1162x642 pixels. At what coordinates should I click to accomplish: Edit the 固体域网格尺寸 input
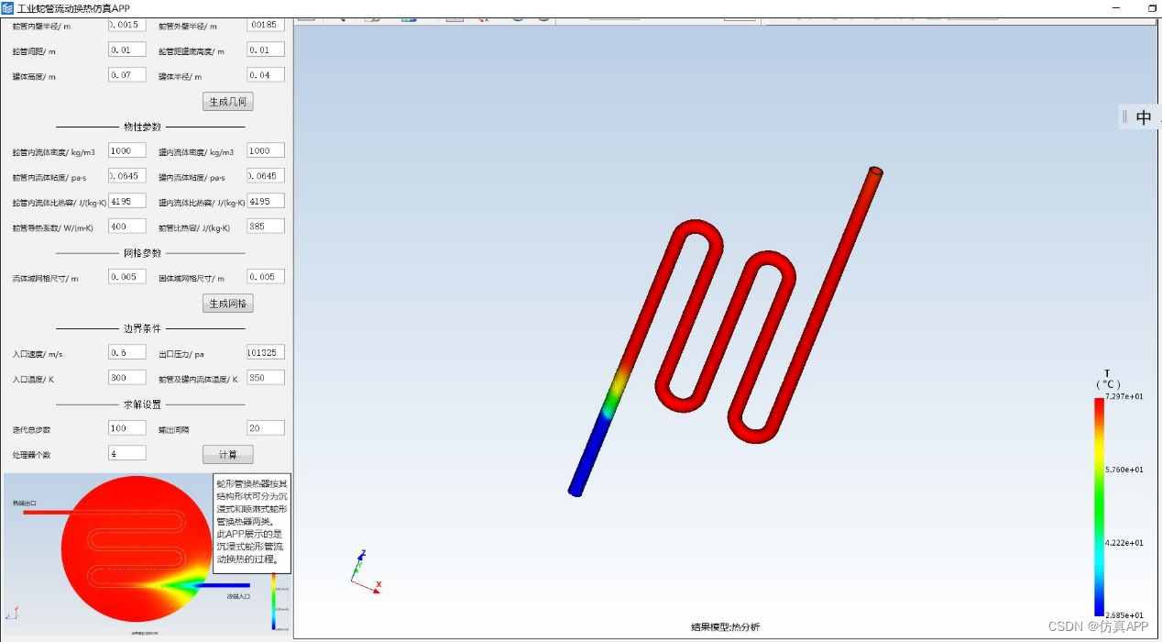click(266, 276)
